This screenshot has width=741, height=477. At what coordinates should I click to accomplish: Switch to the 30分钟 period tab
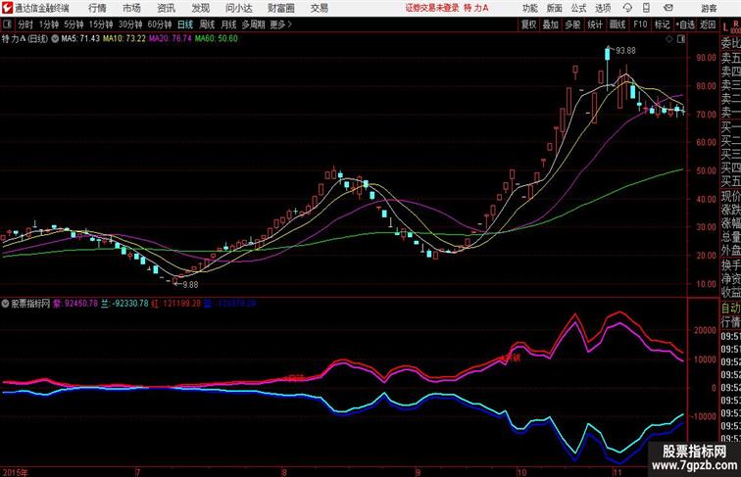pyautogui.click(x=130, y=24)
